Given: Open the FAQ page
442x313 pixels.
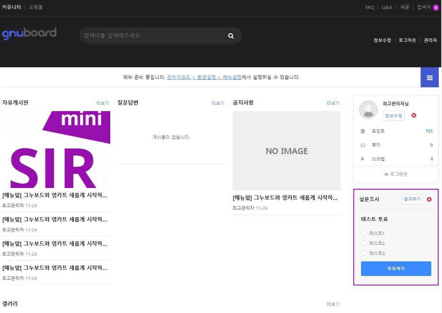Looking at the screenshot, I should click(370, 7).
